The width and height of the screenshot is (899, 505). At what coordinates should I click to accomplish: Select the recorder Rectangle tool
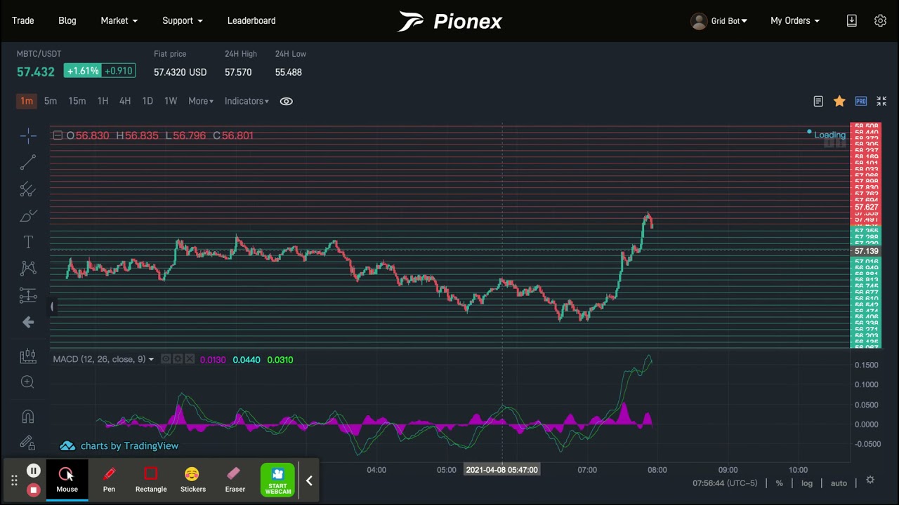[x=151, y=480]
